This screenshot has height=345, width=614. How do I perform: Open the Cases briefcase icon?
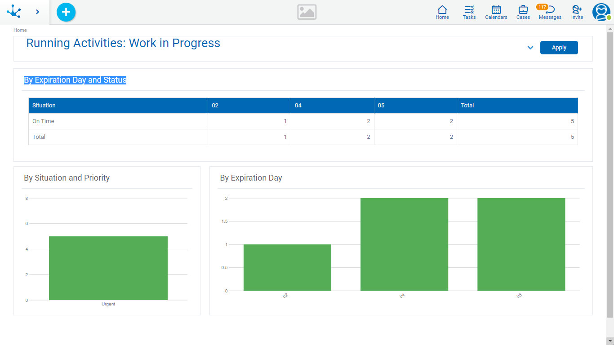[x=523, y=12]
